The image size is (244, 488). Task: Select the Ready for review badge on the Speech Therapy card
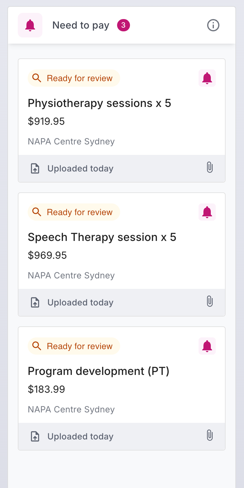(74, 212)
